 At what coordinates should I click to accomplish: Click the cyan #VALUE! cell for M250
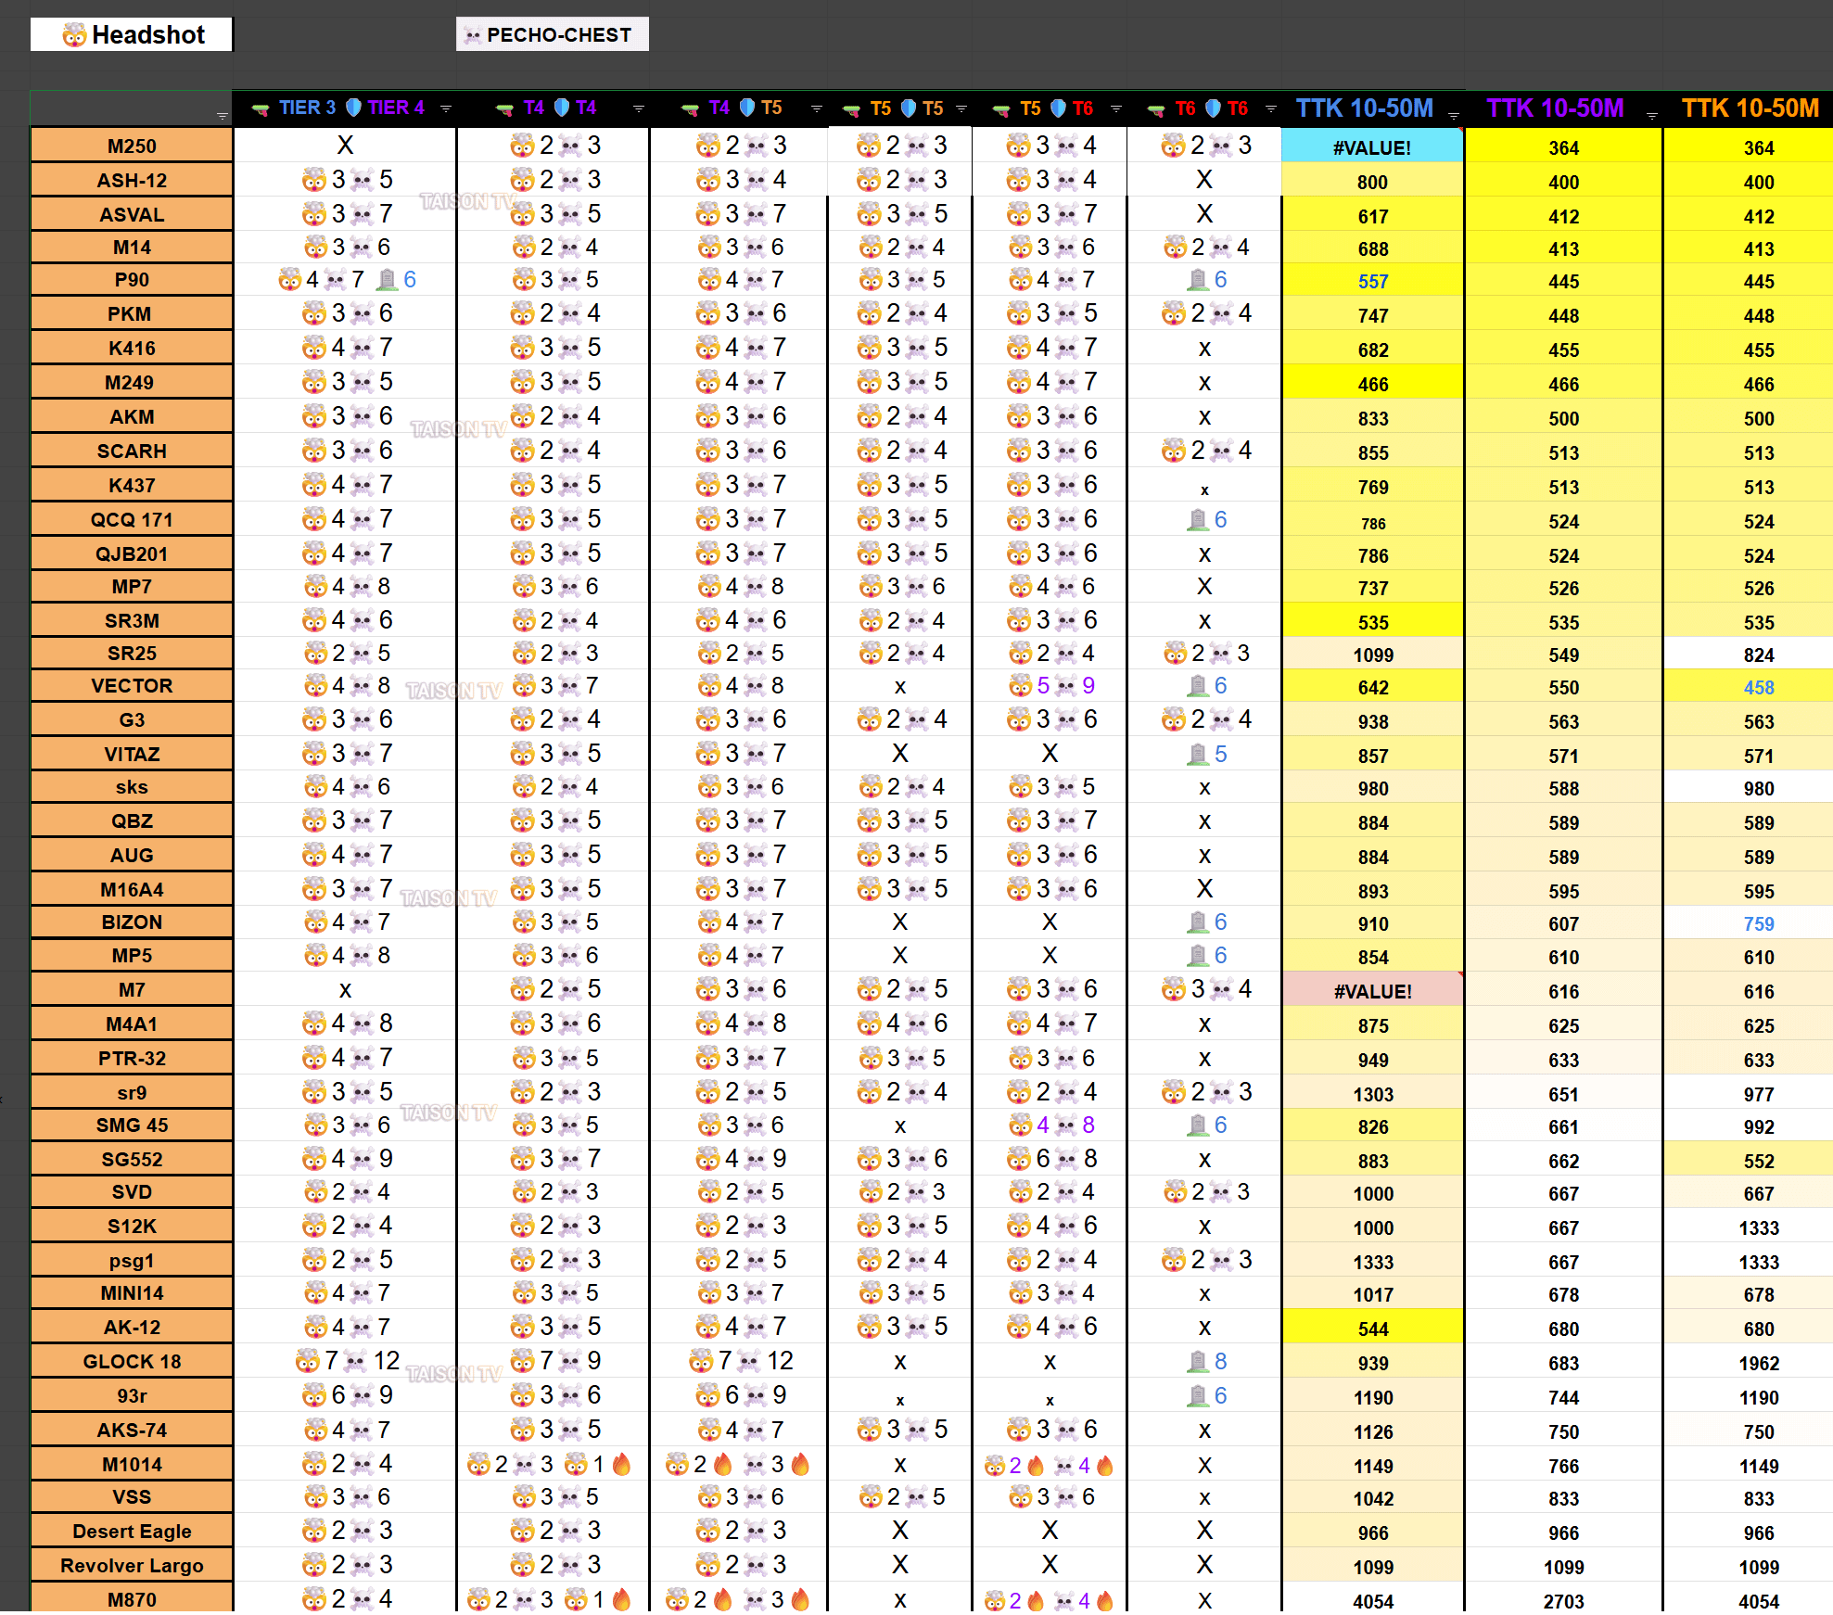pos(1372,148)
